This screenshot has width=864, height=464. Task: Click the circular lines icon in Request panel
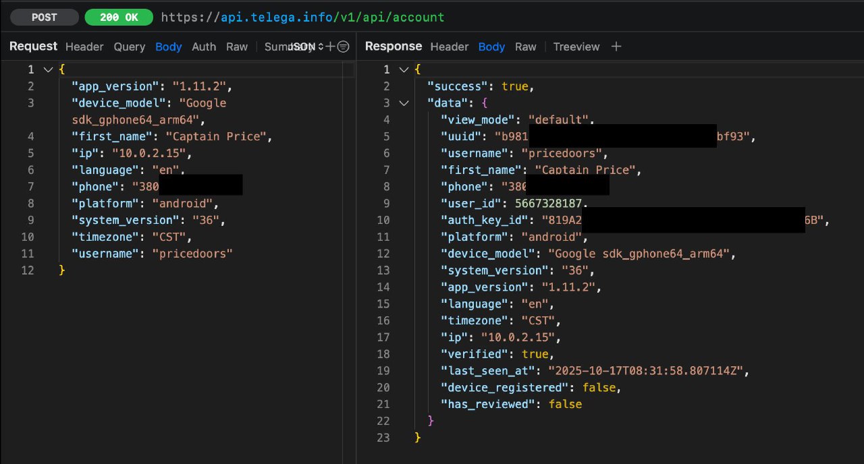[343, 47]
